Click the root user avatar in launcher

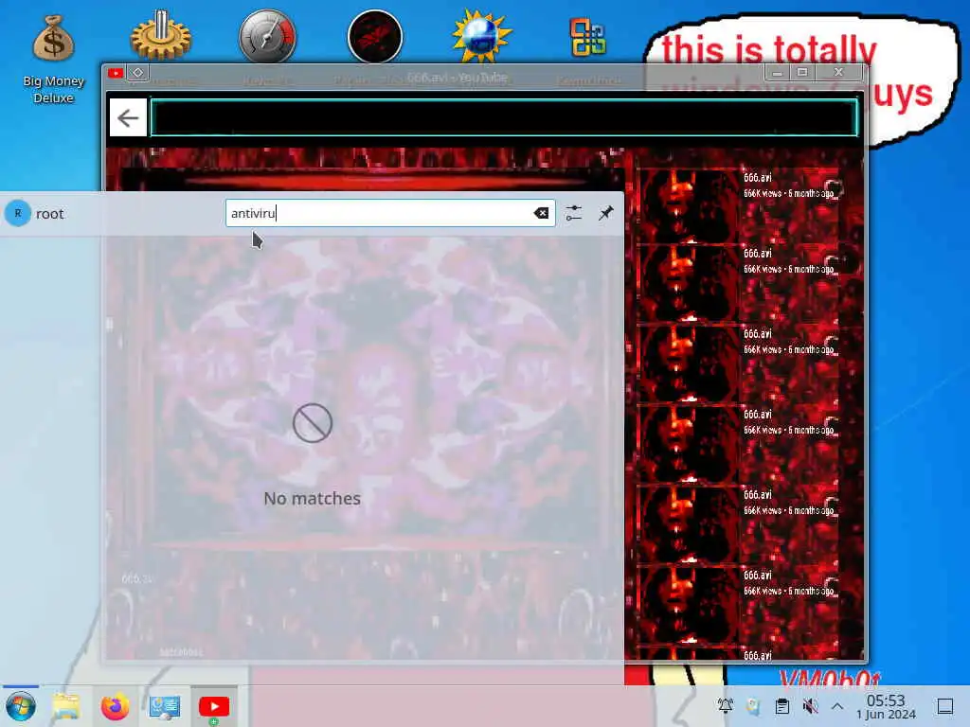click(18, 213)
